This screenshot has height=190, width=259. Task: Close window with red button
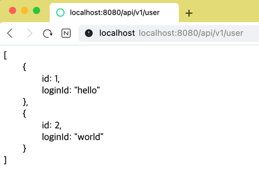point(13,11)
